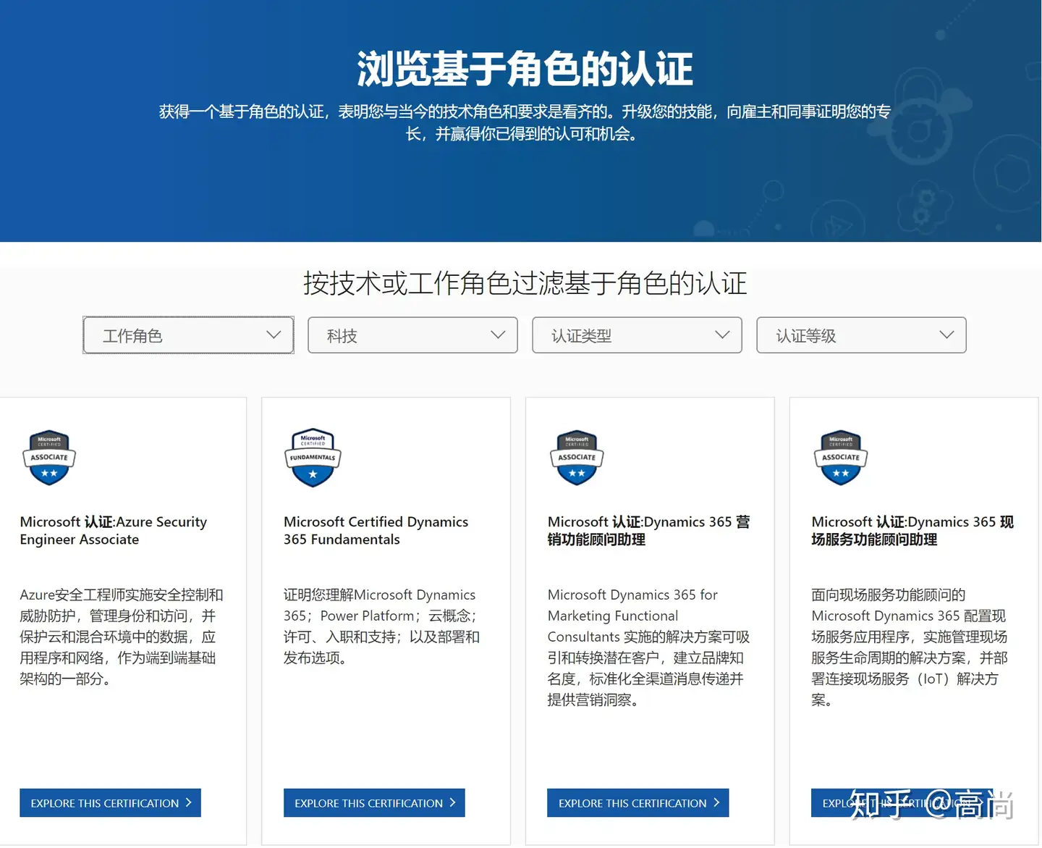Click the description starting 'Azure安全工程师实施安全控制'
This screenshot has height=848, width=1042.
[122, 637]
